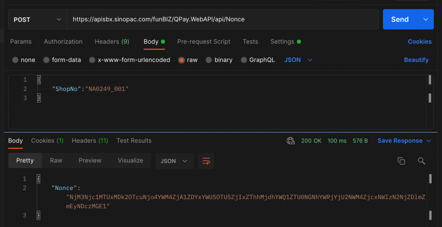Collapse the response JSON opening brace
Screen dimensions: 442x227
click(x=39, y=179)
